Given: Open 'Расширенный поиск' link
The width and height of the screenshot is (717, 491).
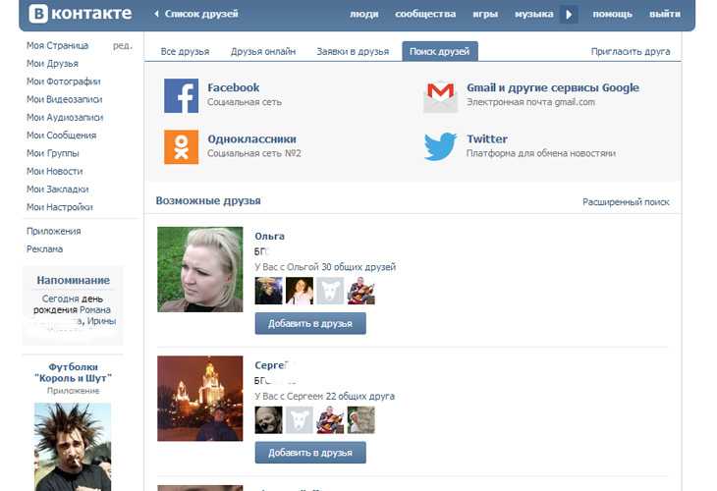Looking at the screenshot, I should pyautogui.click(x=626, y=201).
